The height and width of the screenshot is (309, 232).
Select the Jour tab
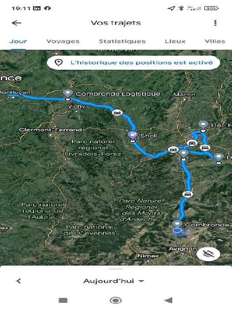18,41
